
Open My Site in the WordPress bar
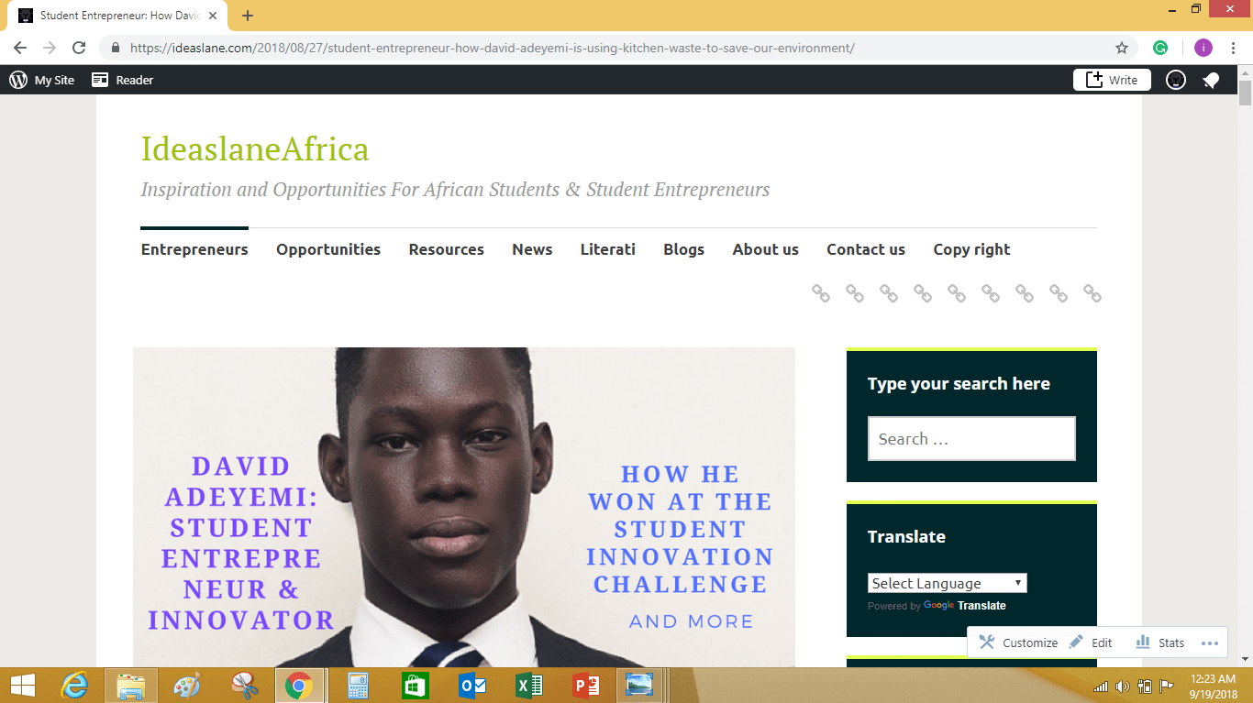click(x=42, y=80)
